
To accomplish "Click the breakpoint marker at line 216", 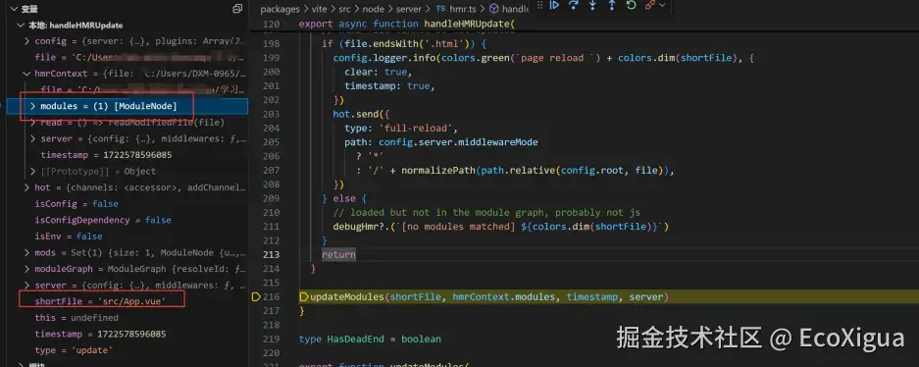I will coord(256,297).
